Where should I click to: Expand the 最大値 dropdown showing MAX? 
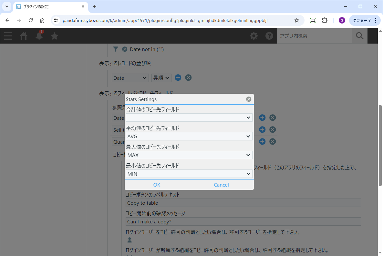[189, 155]
